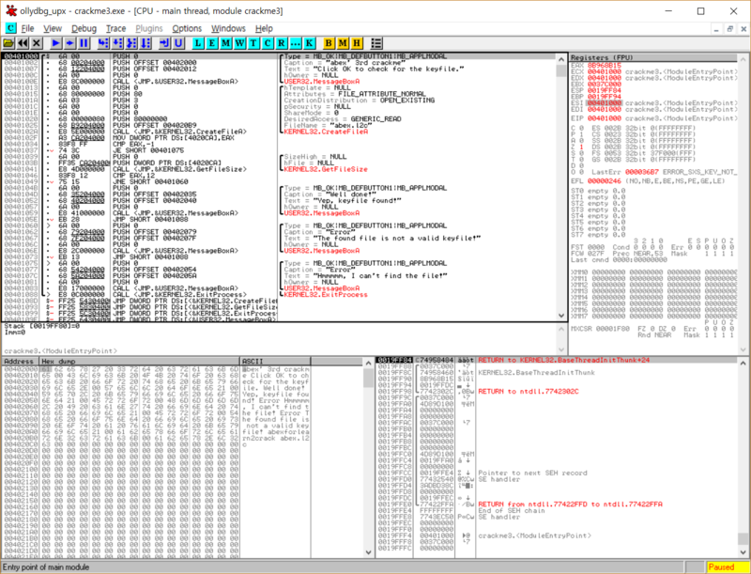
Task: Open Memory map with cyan M icon
Action: [225, 43]
